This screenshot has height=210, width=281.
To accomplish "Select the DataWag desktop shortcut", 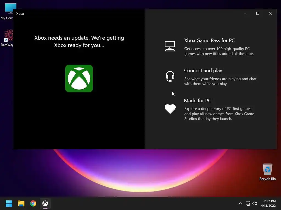I will 7,38.
